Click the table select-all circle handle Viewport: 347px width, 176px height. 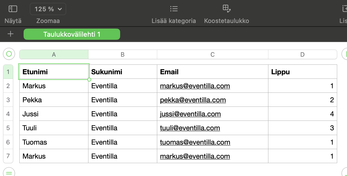point(9,54)
